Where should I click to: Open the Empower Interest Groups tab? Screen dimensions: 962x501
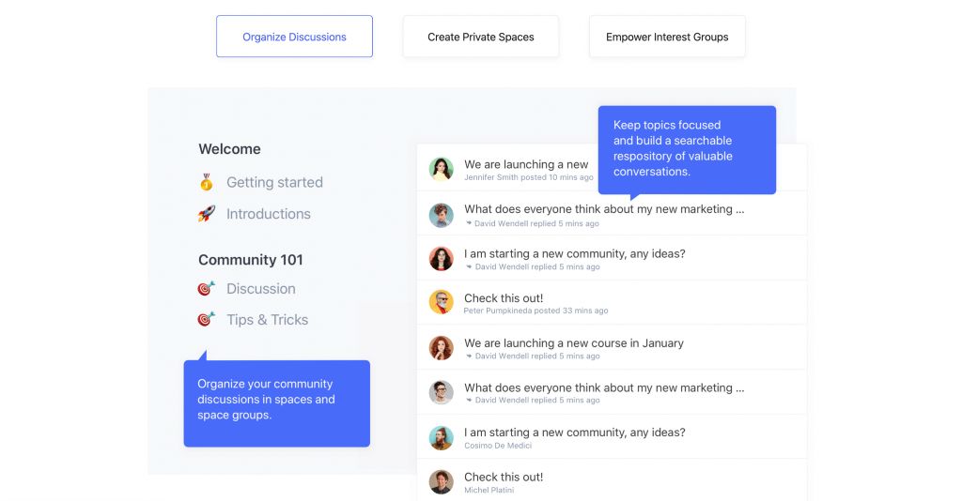click(x=667, y=37)
